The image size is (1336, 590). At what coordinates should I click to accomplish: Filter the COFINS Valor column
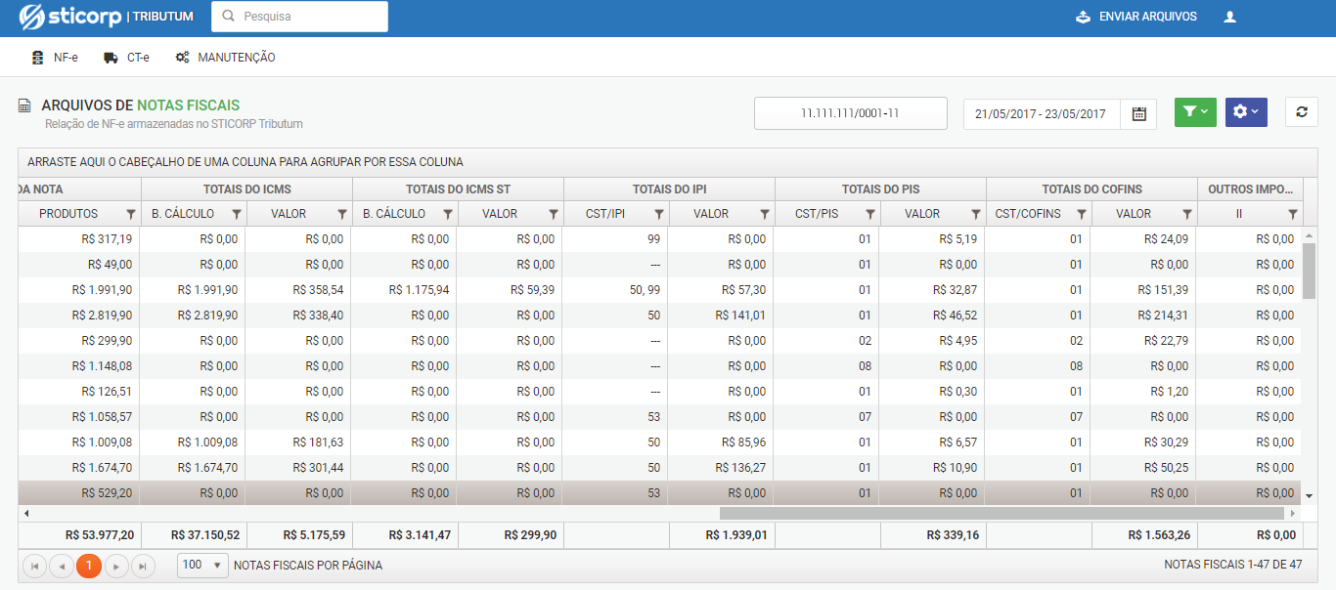point(1187,214)
